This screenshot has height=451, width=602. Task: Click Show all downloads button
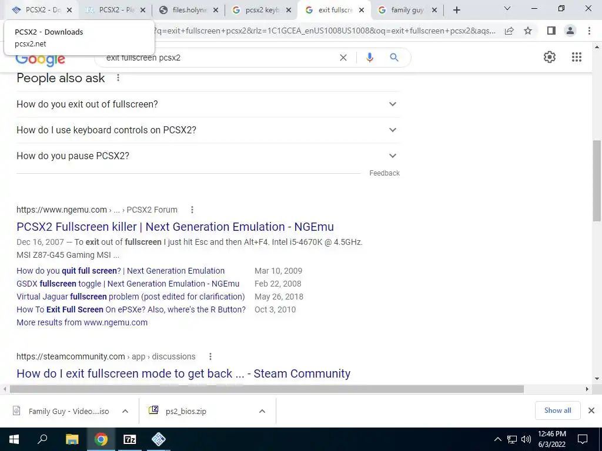tap(557, 410)
